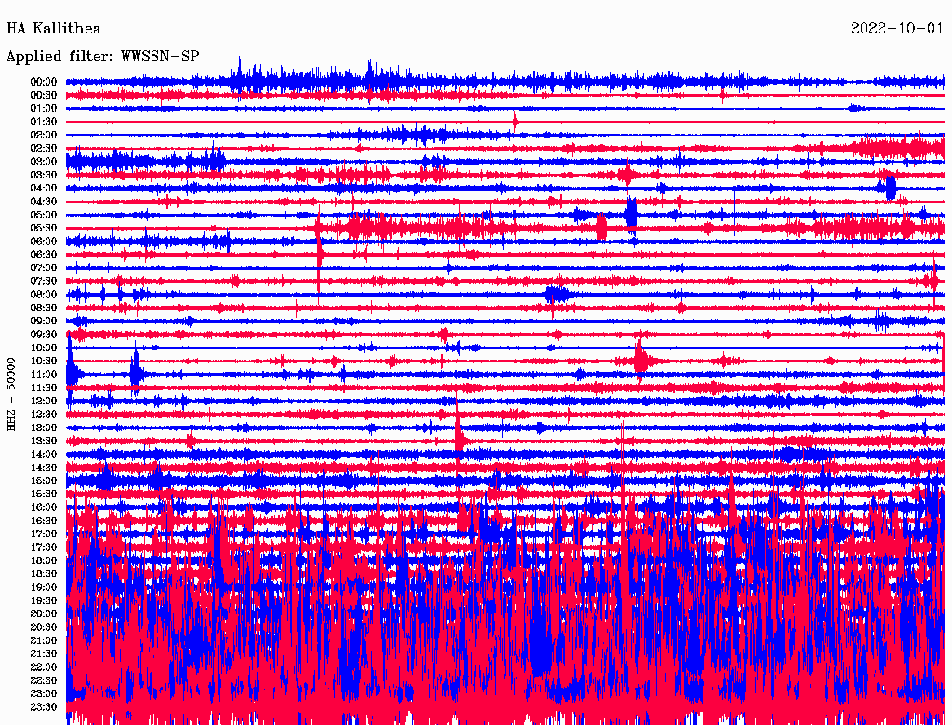Select the 04:30 time label

[44, 202]
